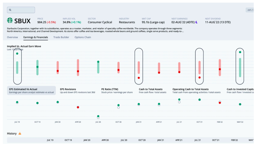Switch to the Overview tab
Image resolution: width=259 pixels, height=147 pixels.
12,37
